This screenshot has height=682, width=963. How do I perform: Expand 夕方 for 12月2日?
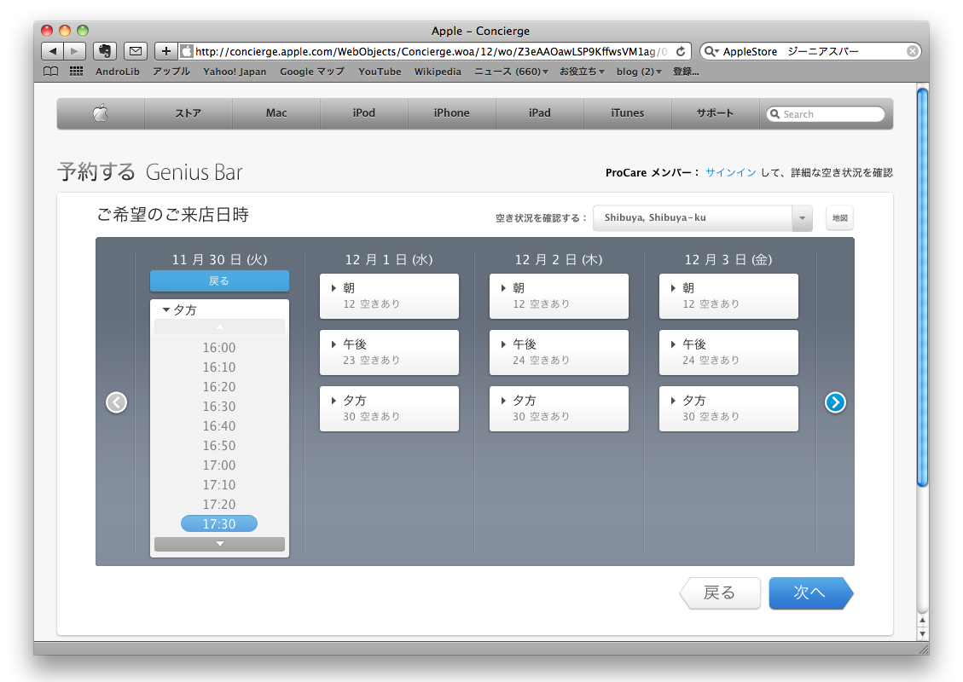pos(559,409)
